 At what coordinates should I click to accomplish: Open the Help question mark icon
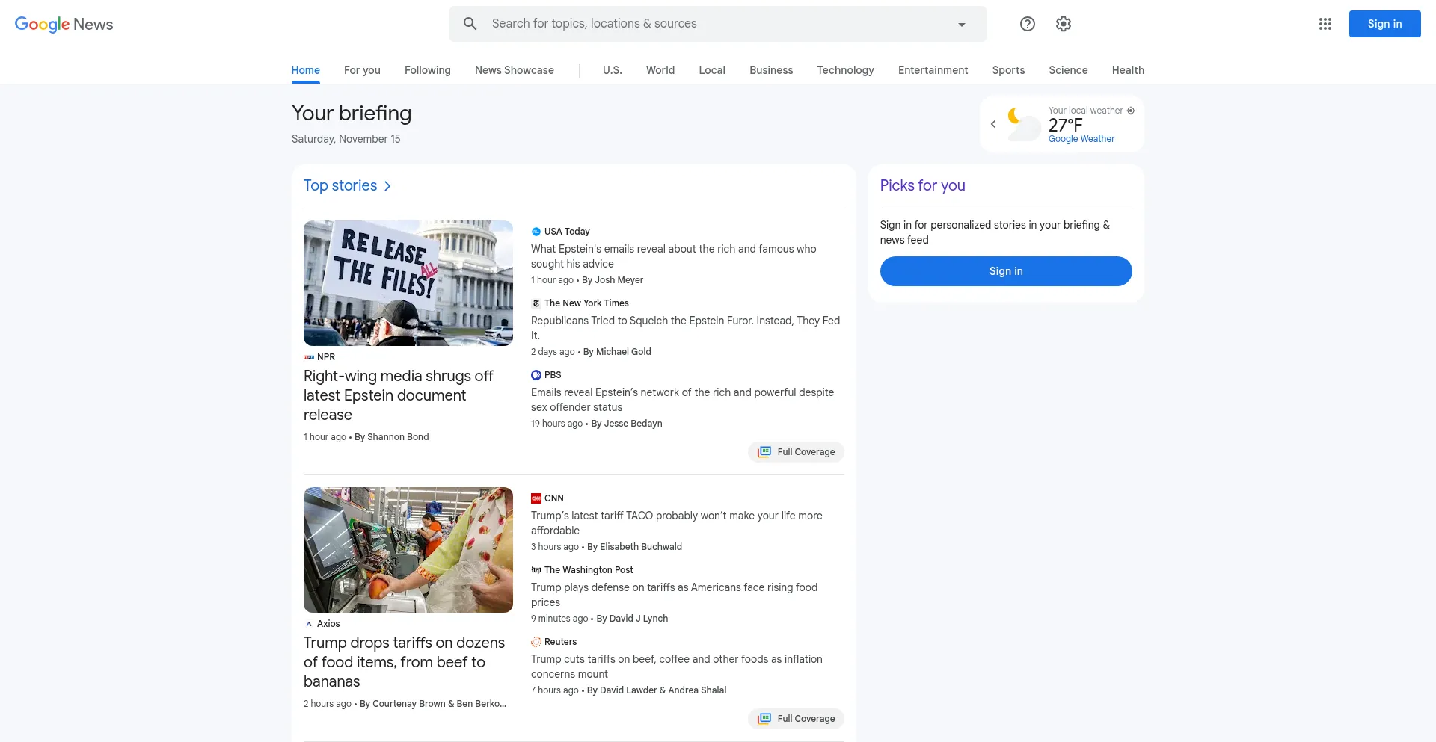pyautogui.click(x=1028, y=24)
